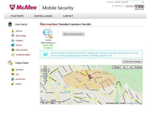Viewport: 149px width, 120px height.
Task: Select the Standort location icon
Action: click(13, 41)
